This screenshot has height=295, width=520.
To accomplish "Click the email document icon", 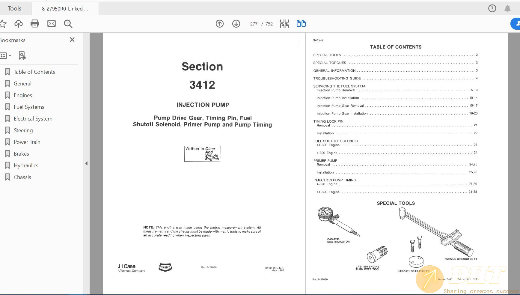I will [51, 24].
